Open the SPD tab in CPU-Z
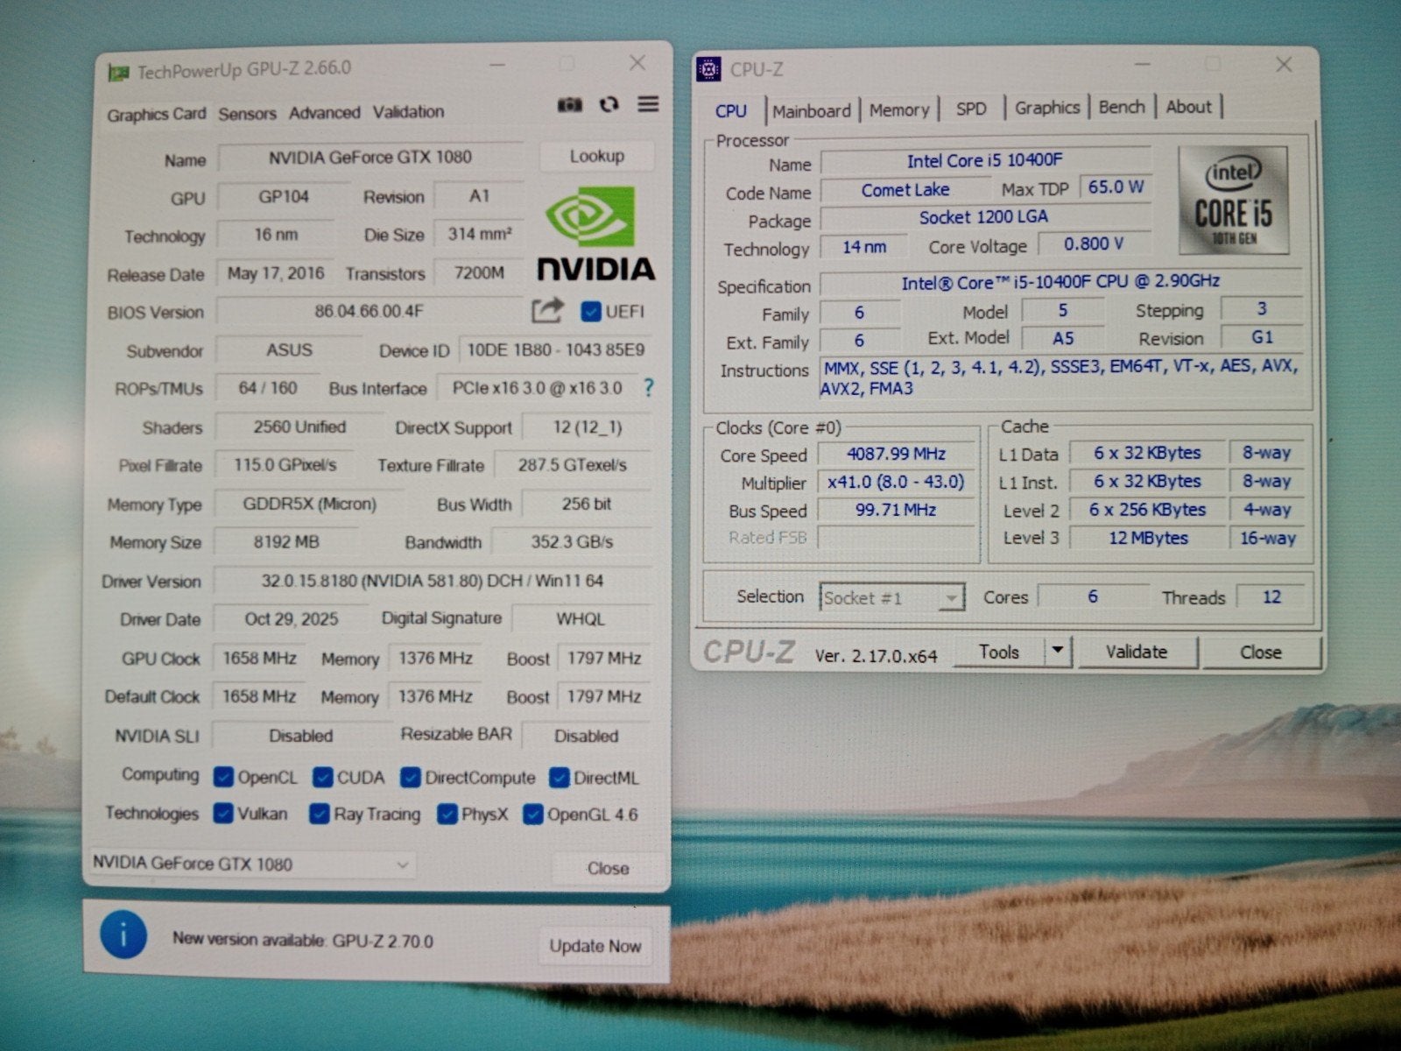Image resolution: width=1401 pixels, height=1051 pixels. tap(971, 109)
